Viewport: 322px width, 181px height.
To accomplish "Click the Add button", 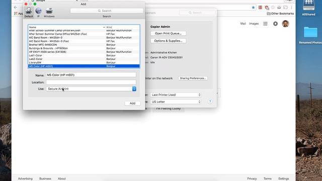I will 132,103.
